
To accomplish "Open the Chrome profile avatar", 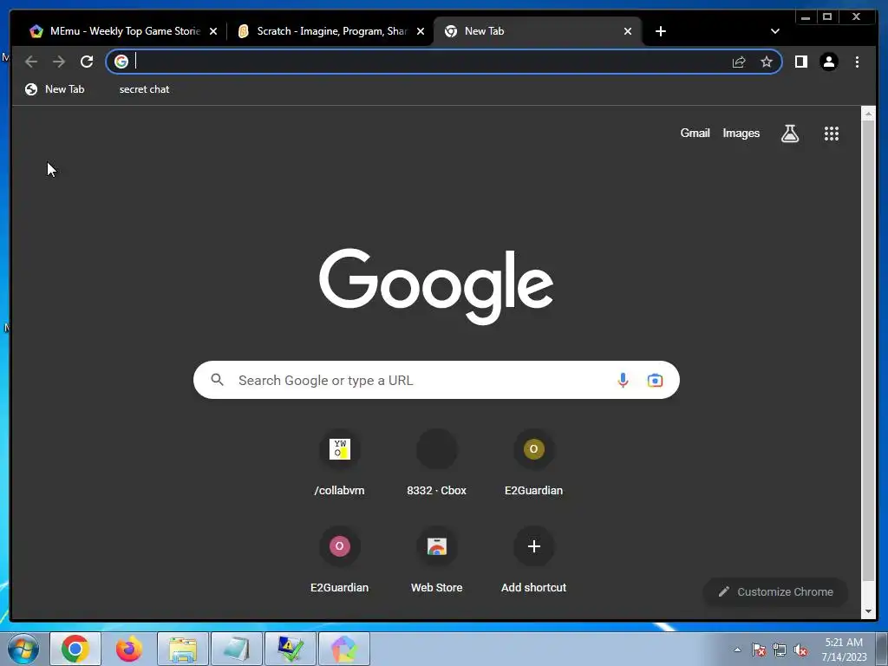I will pyautogui.click(x=828, y=62).
